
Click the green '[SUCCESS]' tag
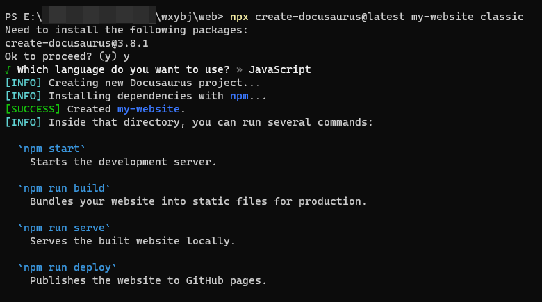tap(33, 109)
